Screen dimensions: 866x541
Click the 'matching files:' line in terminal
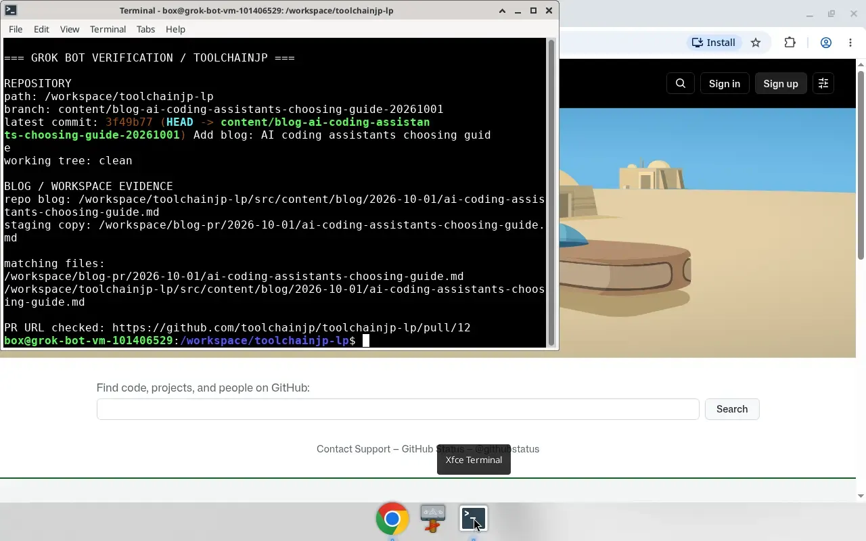coord(55,264)
